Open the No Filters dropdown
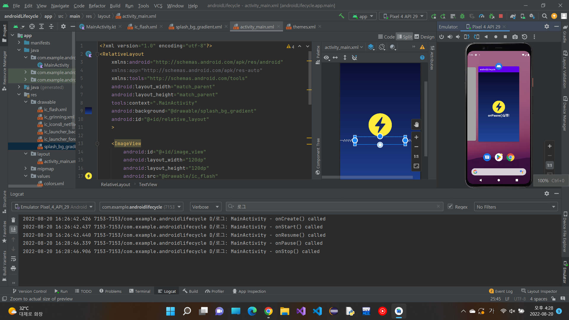Viewport: 569px width, 320px height. coord(516,207)
